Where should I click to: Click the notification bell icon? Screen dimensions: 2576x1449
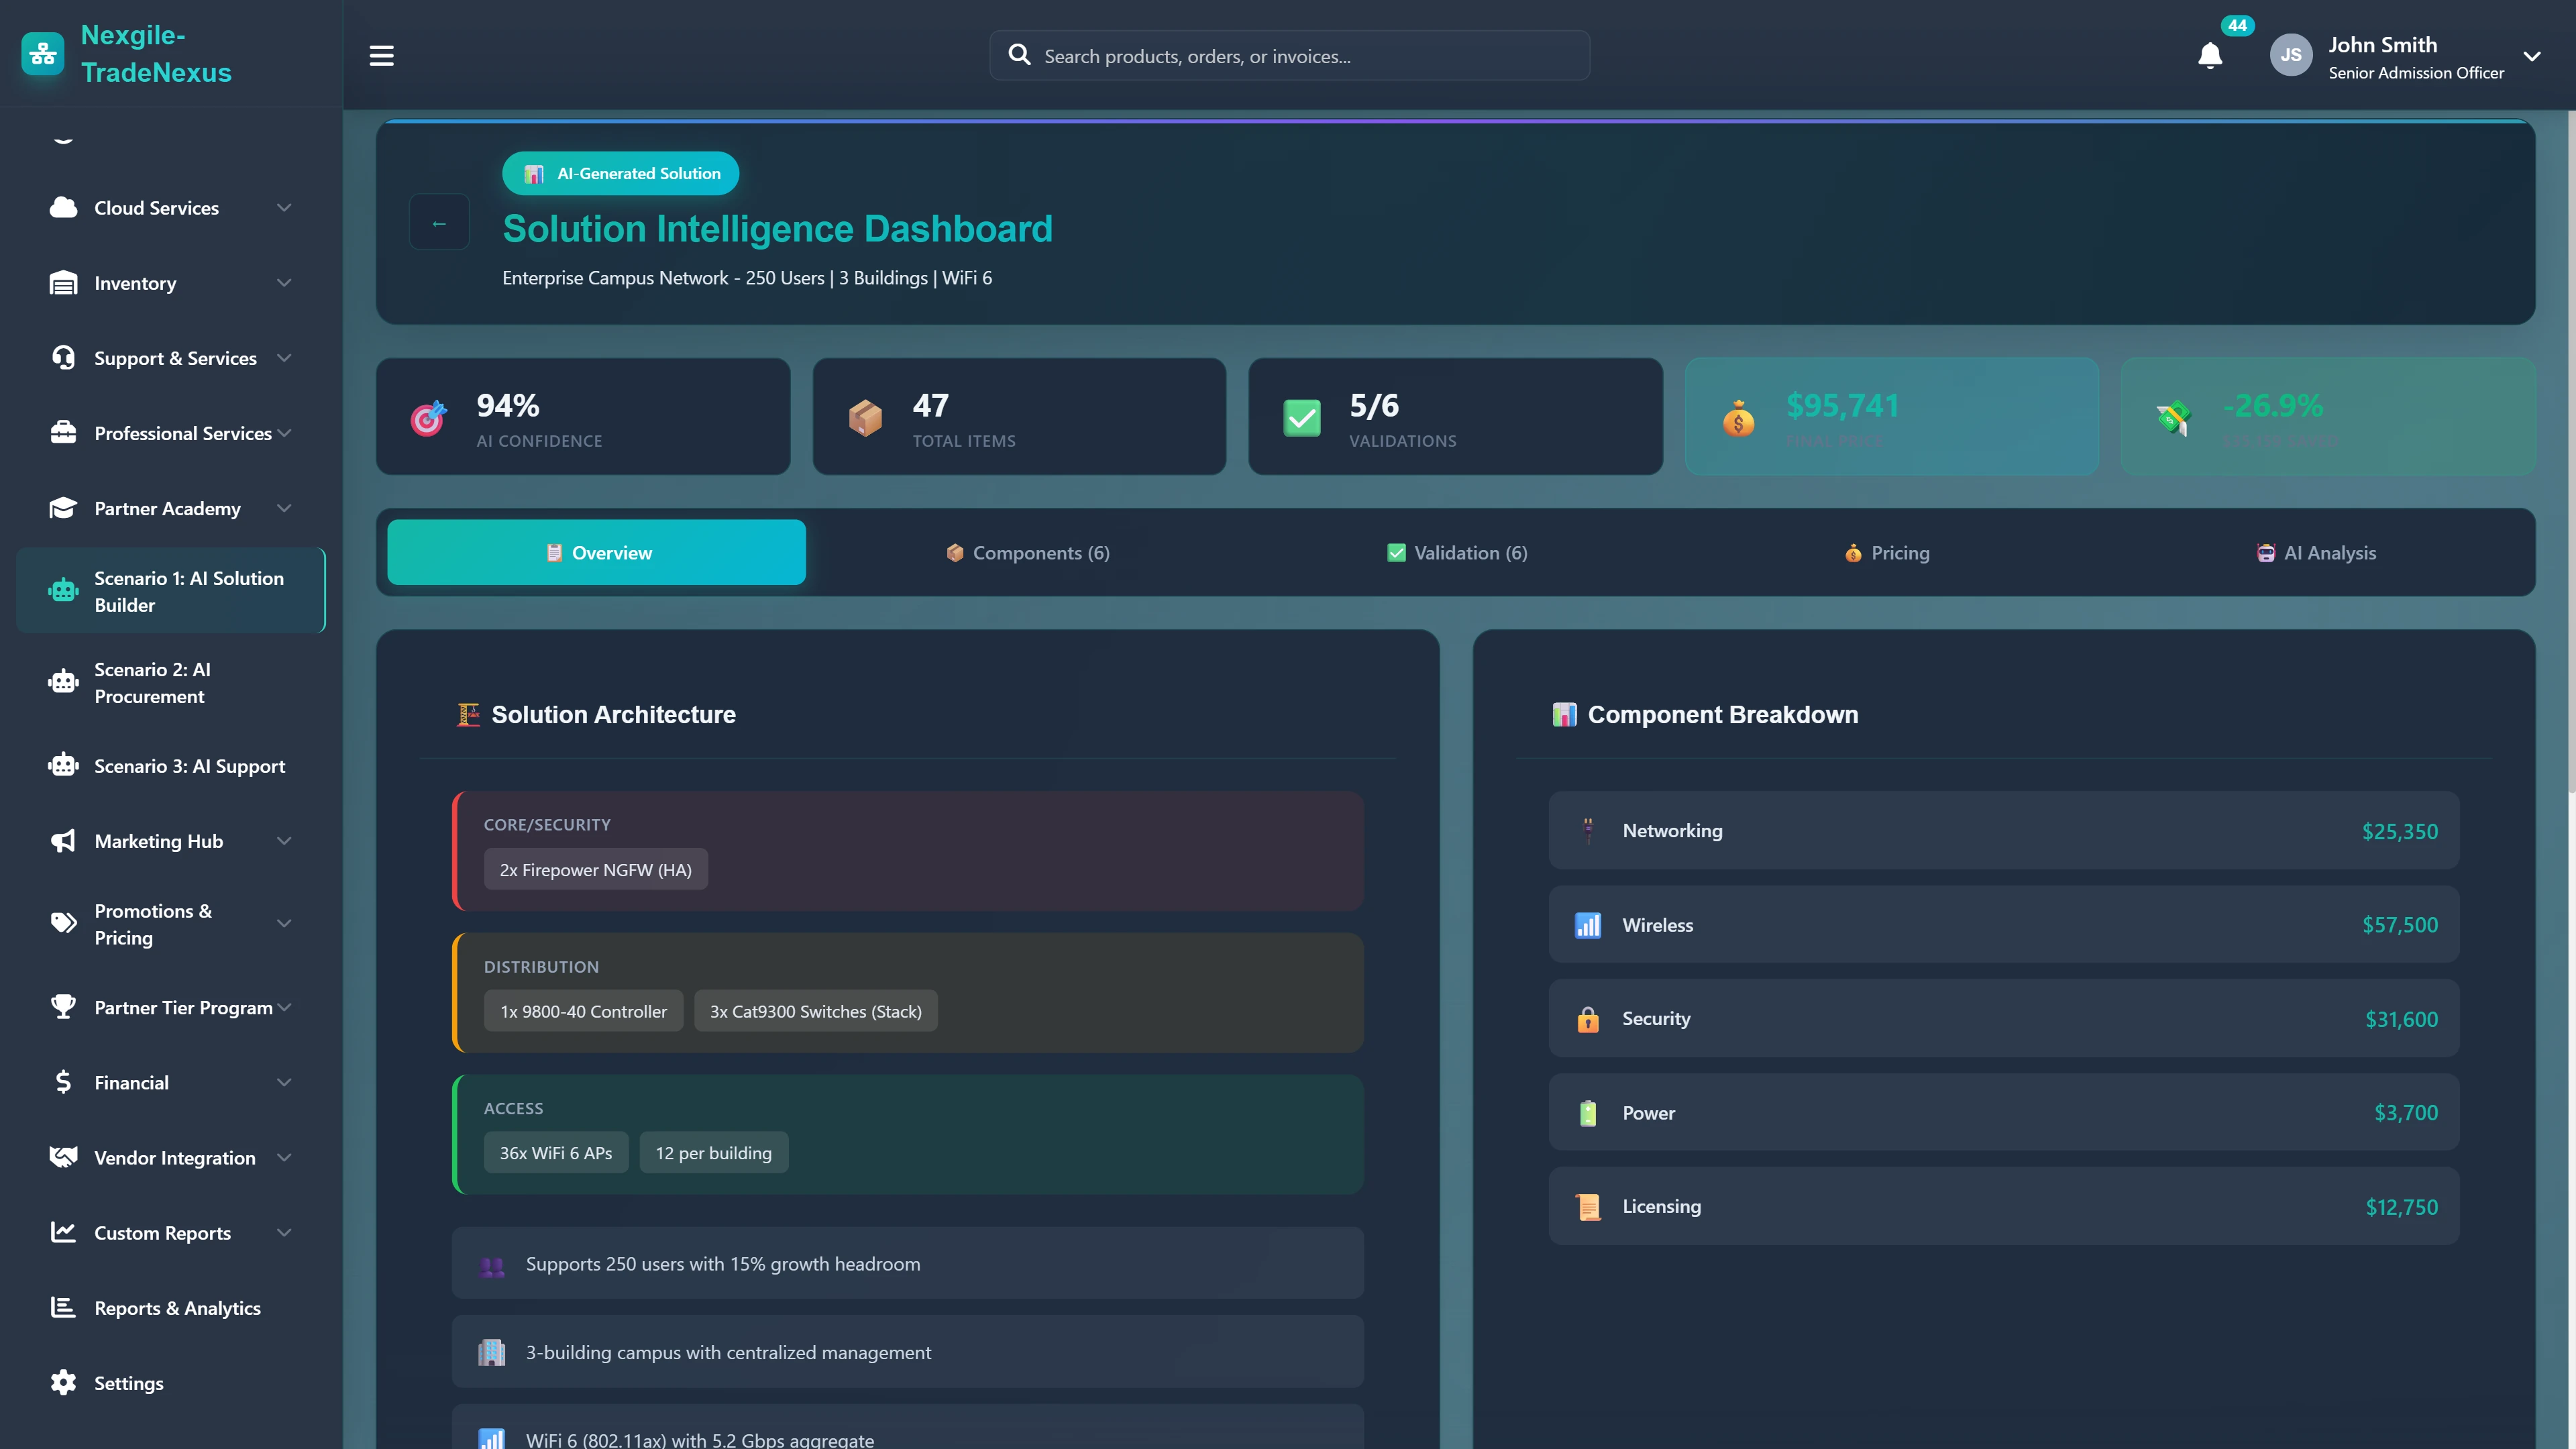pos(2209,56)
